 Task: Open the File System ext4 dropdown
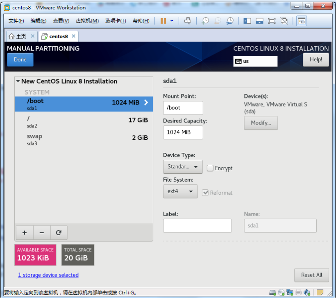click(x=180, y=191)
